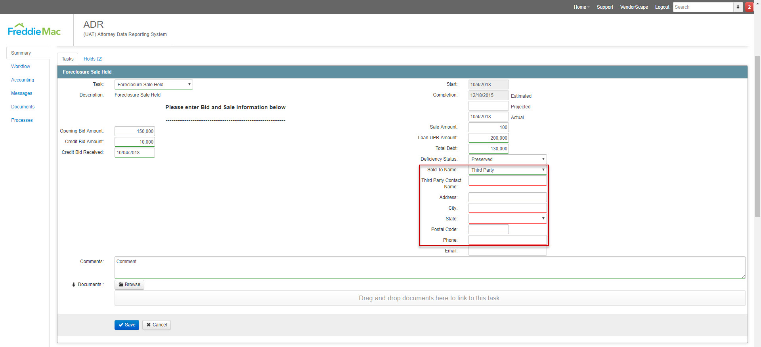Click the Actual completion date field
The image size is (761, 347).
point(489,117)
